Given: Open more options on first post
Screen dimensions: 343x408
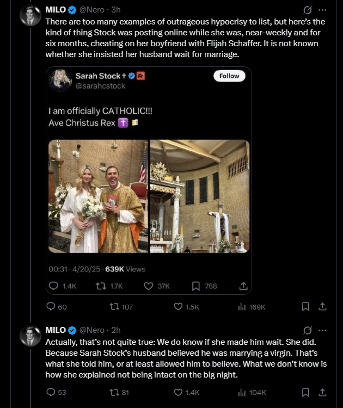Looking at the screenshot, I should (322, 10).
